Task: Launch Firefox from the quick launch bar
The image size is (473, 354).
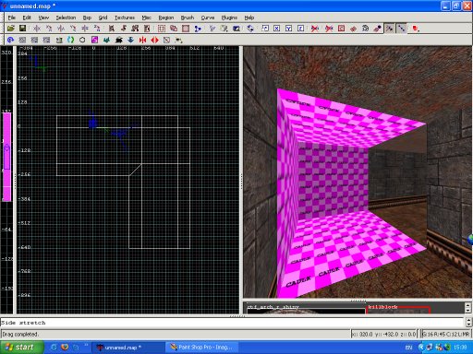Action: coord(65,348)
